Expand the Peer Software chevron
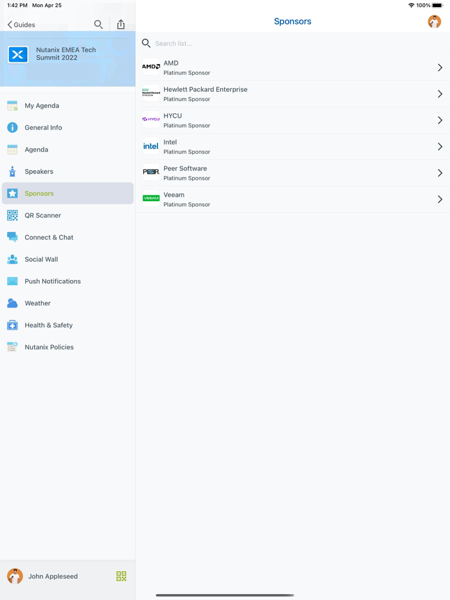450x600 pixels. coord(440,173)
